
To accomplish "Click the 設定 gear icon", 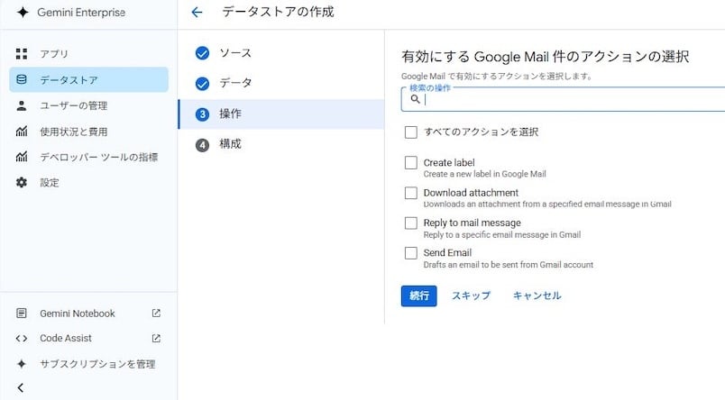I will click(x=22, y=183).
